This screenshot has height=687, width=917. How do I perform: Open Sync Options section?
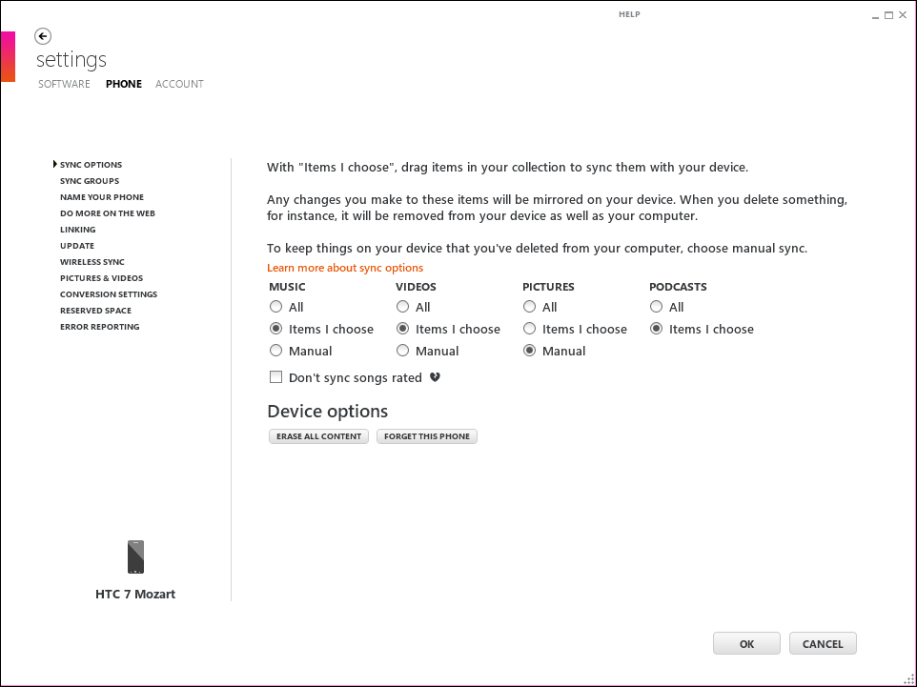click(92, 165)
